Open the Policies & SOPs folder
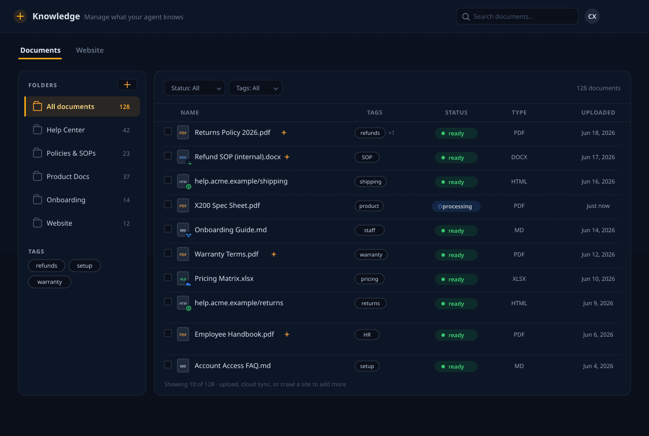The image size is (649, 436). [82, 153]
